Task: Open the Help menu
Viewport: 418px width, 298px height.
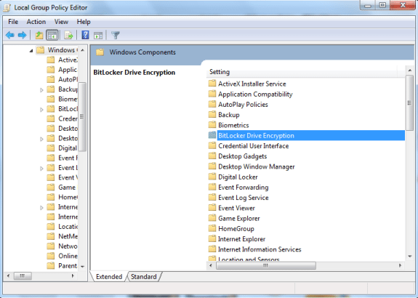Action: [x=84, y=22]
